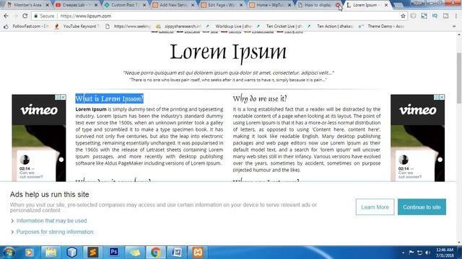Click the page vertical scrollbar thumb
The image size is (462, 259).
pos(459,78)
